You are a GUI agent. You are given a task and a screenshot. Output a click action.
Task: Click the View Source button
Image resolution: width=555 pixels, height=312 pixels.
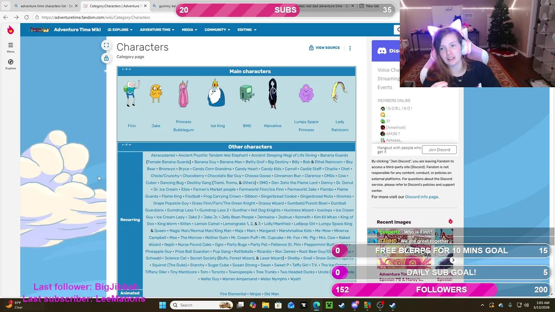click(324, 48)
